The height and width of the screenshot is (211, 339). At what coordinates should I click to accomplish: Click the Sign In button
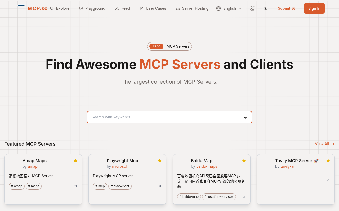[314, 8]
